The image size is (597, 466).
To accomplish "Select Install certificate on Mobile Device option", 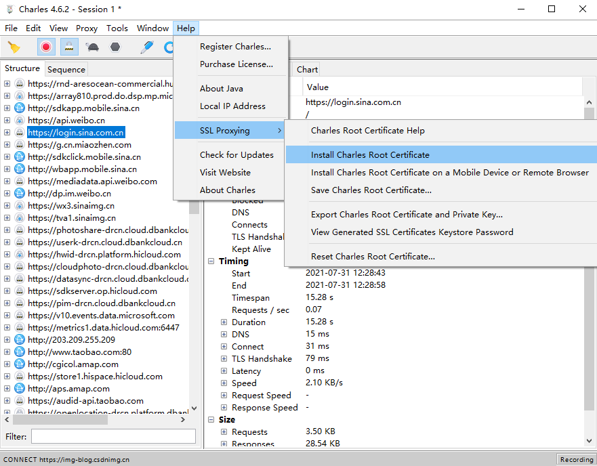I will point(442,173).
